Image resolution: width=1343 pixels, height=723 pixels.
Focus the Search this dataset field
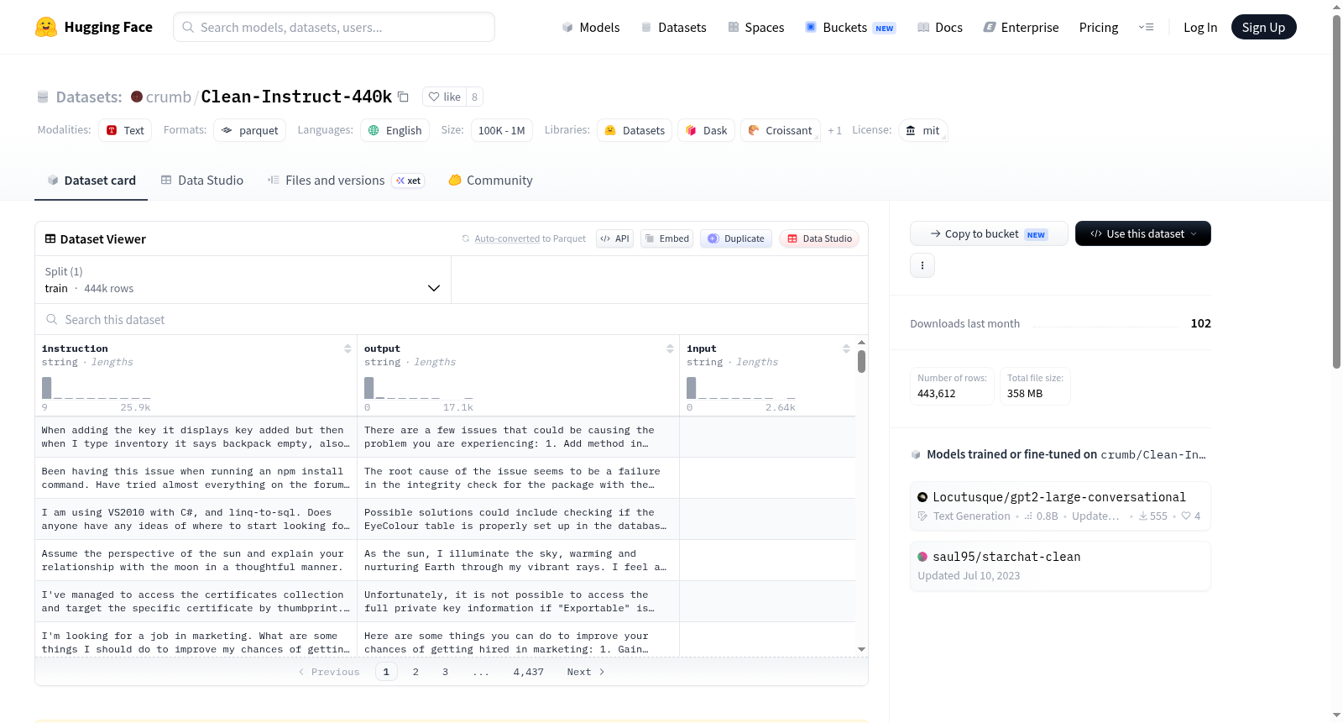point(452,319)
